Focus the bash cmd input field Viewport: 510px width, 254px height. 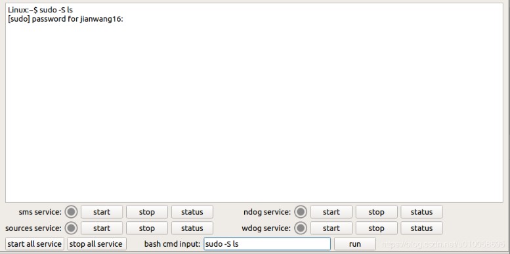[x=267, y=244]
